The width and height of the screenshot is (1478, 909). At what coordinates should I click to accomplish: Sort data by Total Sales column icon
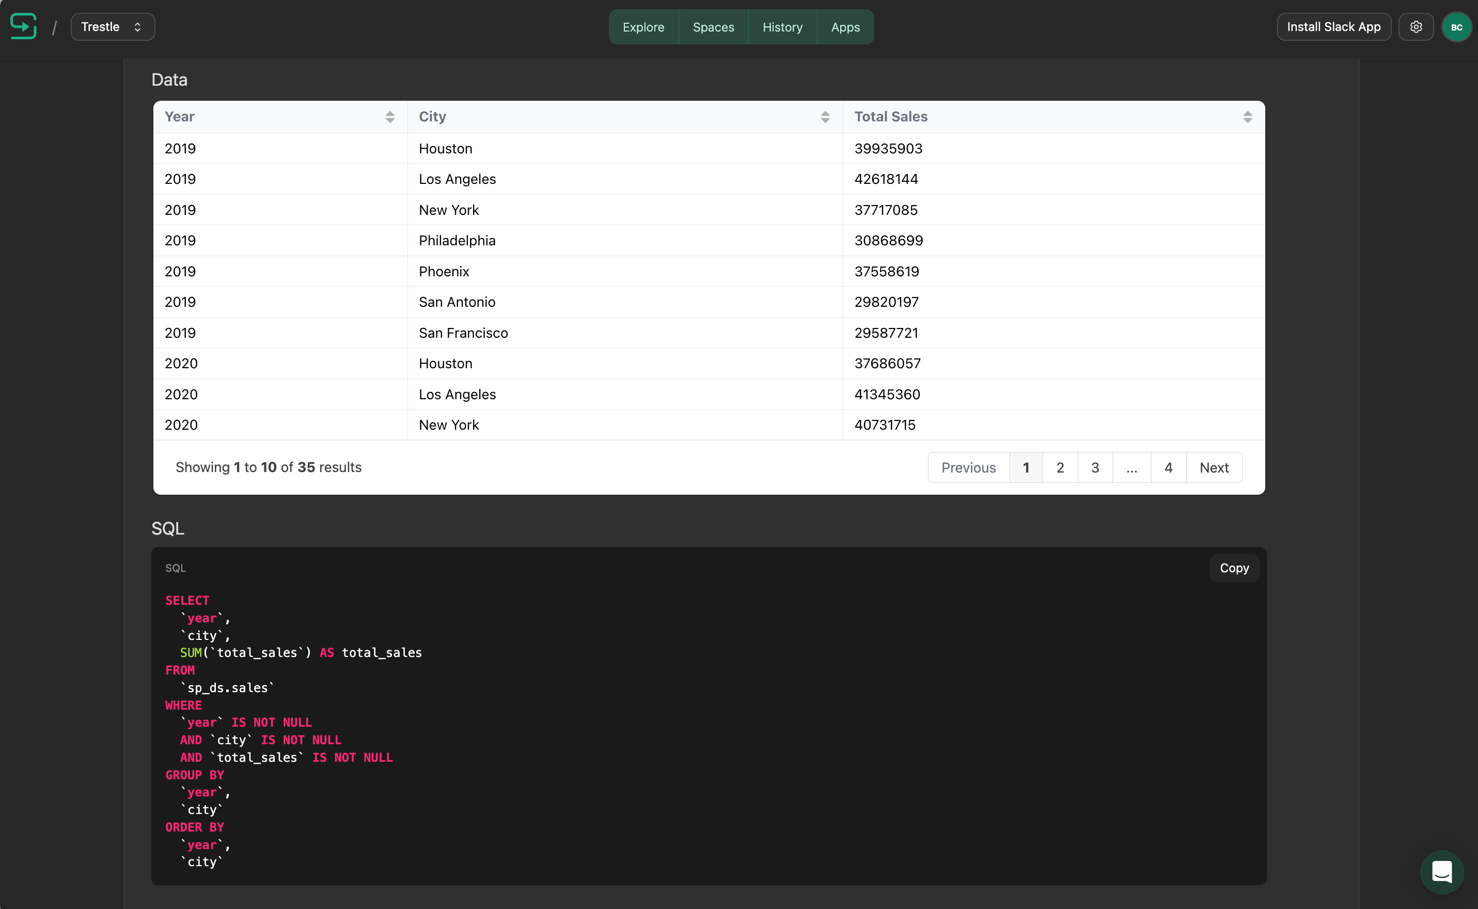(1248, 116)
